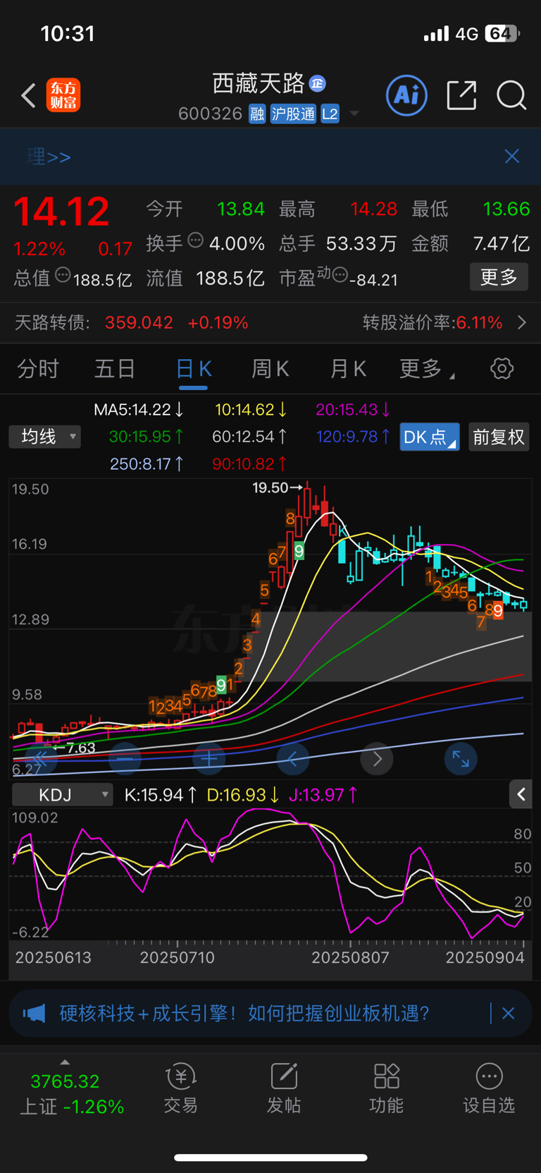Expand 上证 index bar arrow
Viewport: 541px width, 1173px height.
(65, 1062)
